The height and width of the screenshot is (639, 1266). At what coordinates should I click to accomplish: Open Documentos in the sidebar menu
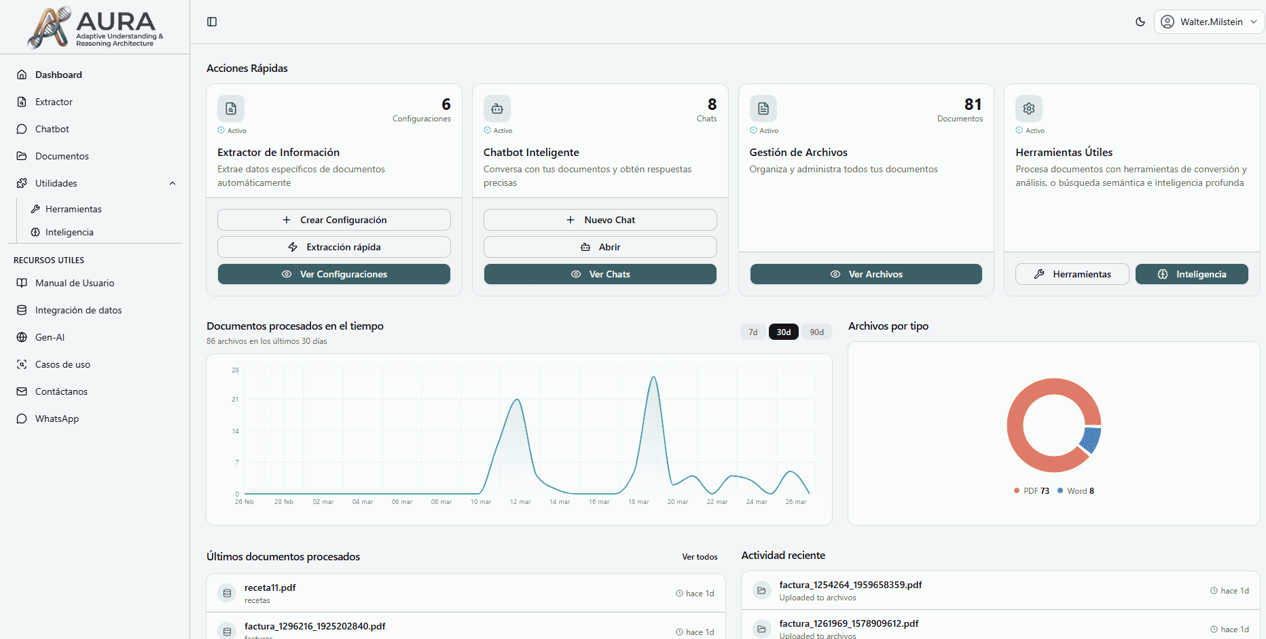click(62, 156)
